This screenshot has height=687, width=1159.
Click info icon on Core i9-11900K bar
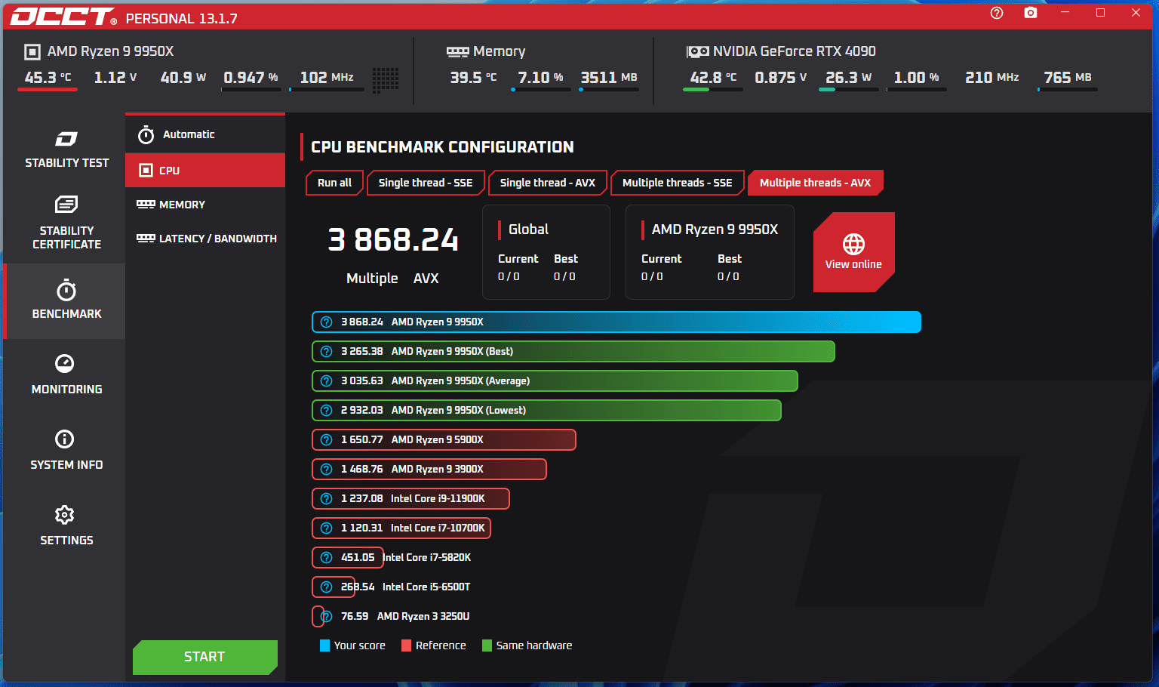[x=326, y=498]
